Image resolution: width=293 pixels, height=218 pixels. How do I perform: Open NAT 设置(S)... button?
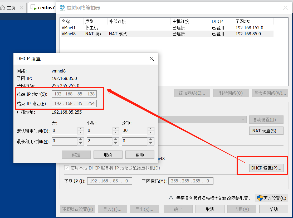pos(266,131)
